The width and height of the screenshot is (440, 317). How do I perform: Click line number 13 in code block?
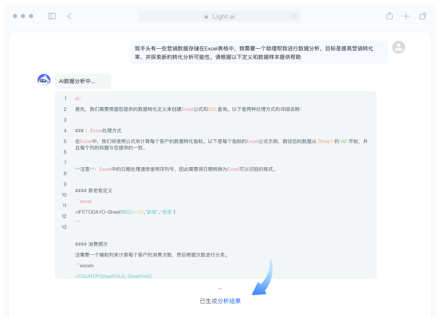tap(64, 227)
